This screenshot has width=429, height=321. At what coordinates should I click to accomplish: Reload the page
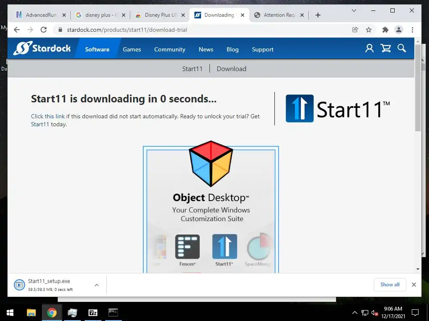pyautogui.click(x=44, y=30)
